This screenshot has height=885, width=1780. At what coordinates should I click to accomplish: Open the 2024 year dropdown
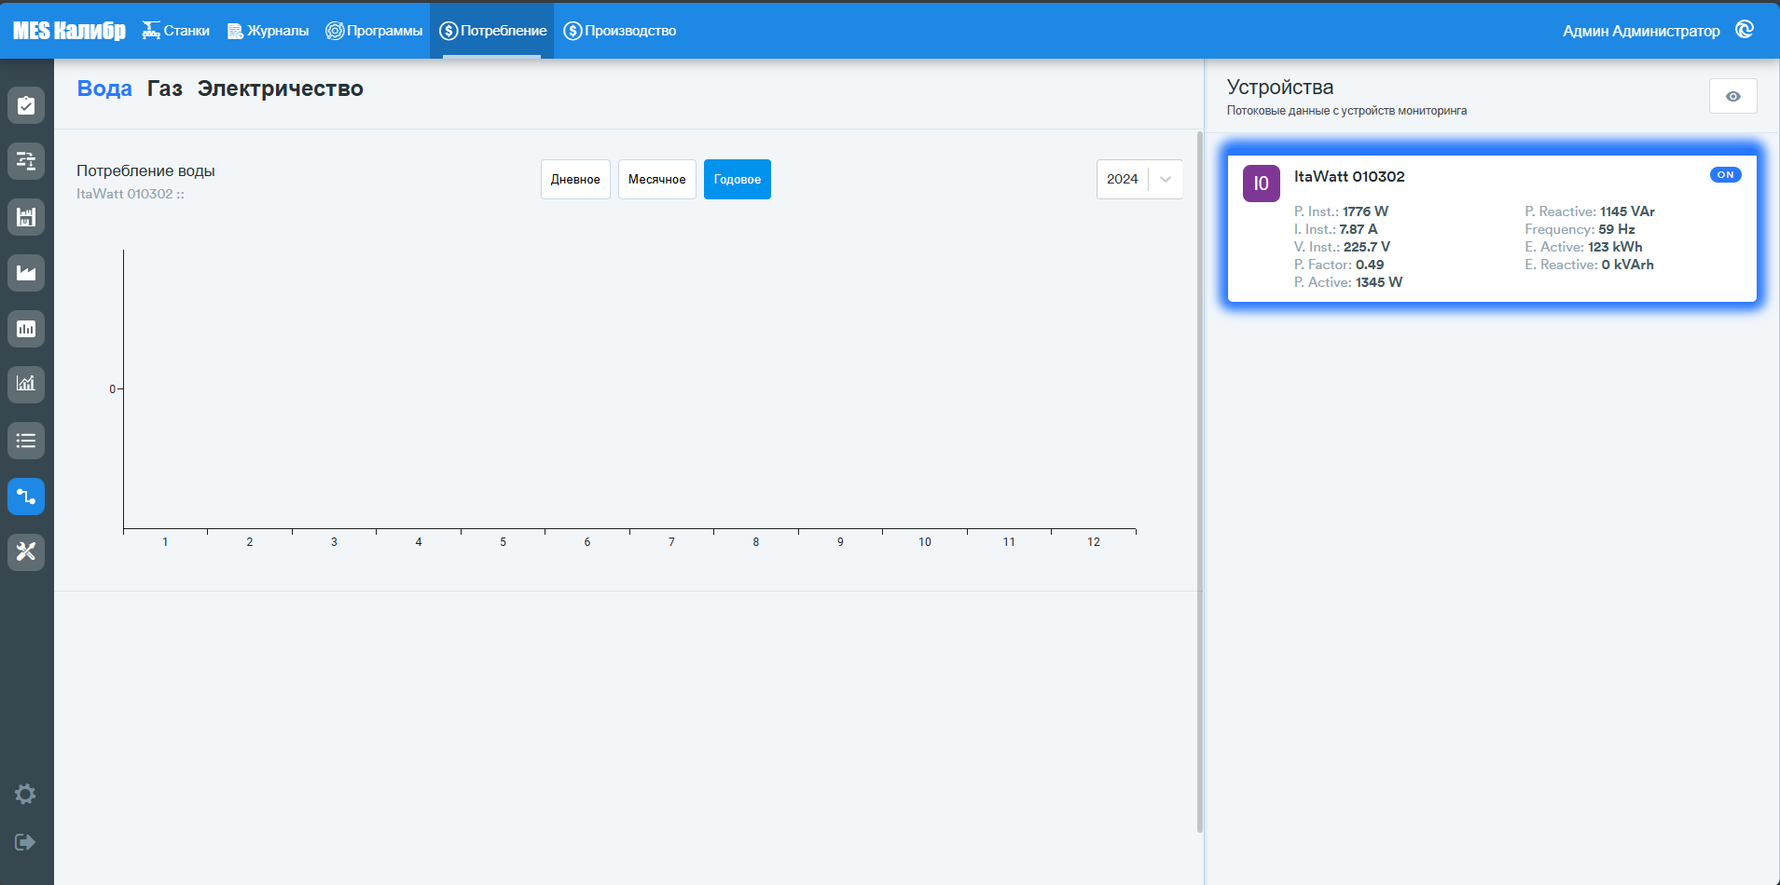[x=1139, y=179]
